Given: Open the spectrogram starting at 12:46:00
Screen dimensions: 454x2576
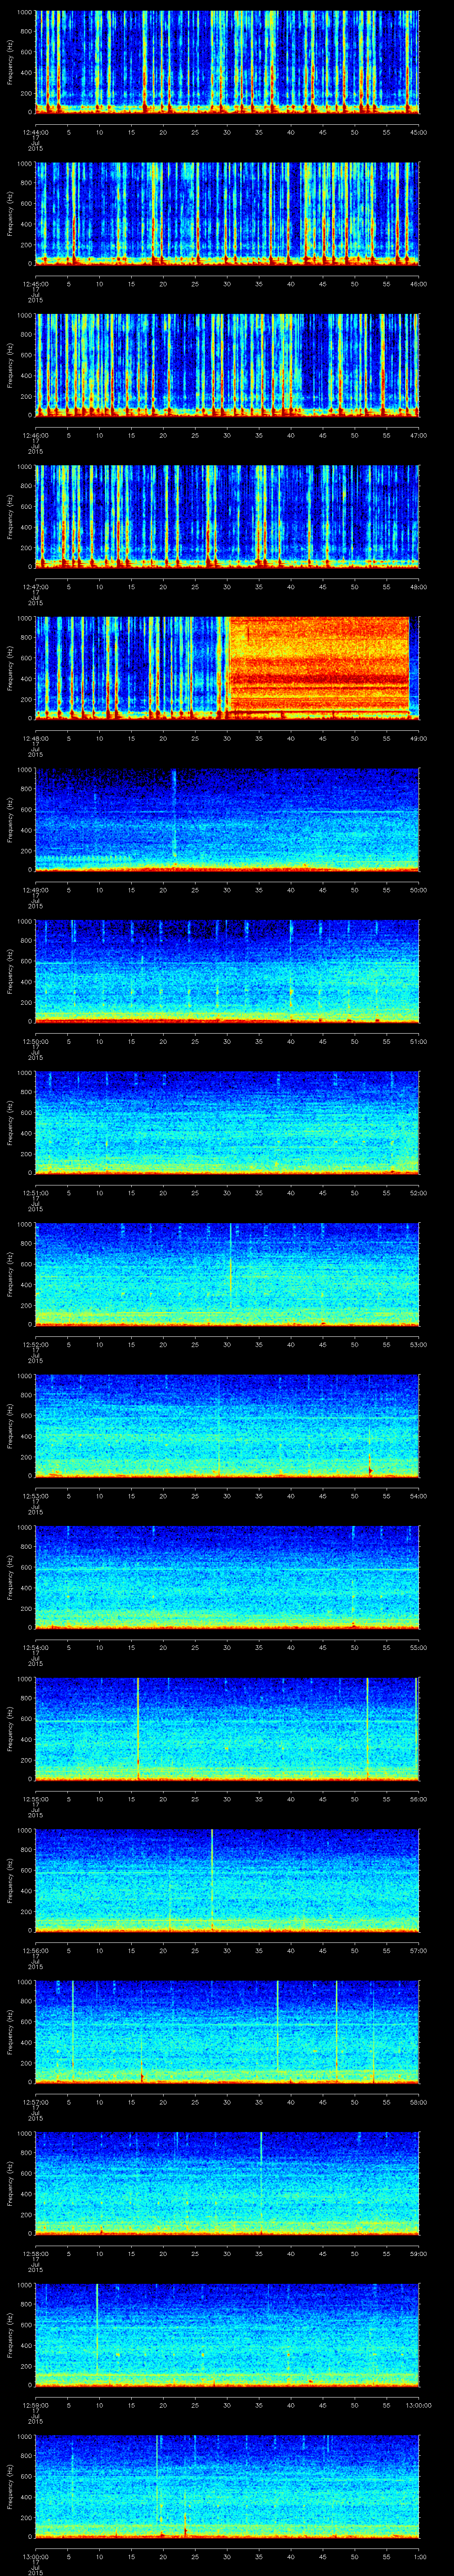Looking at the screenshot, I should (x=227, y=363).
